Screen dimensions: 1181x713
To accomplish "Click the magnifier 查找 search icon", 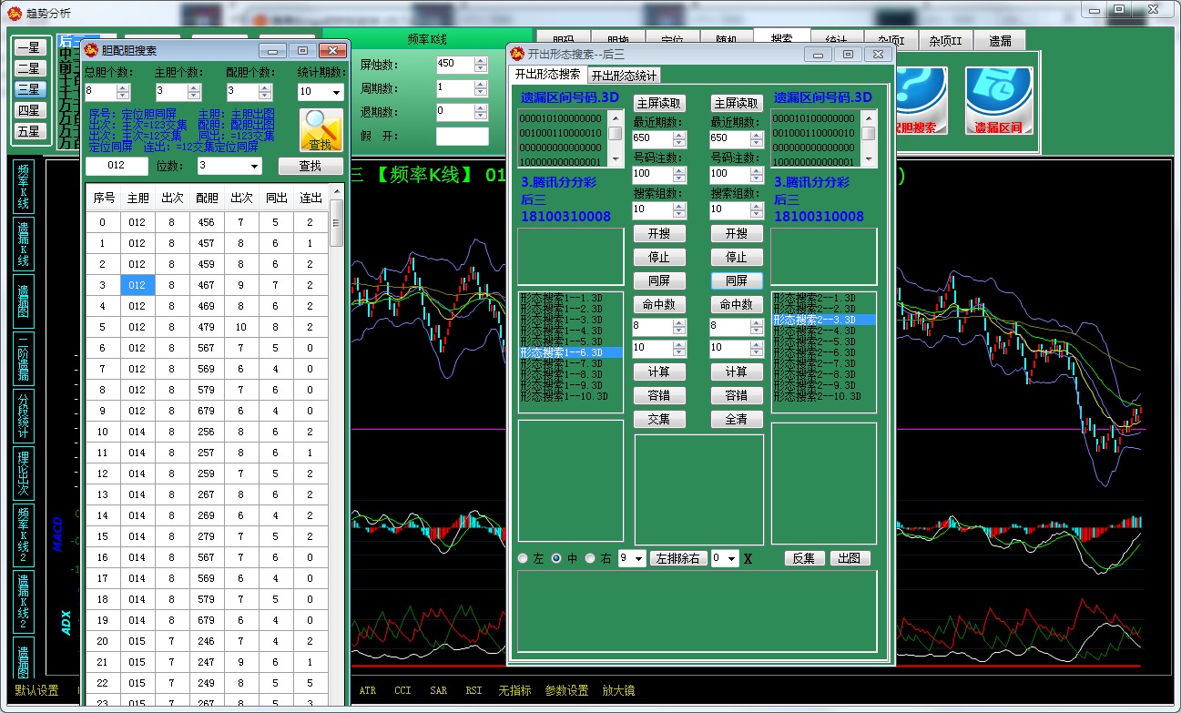I will 321,130.
